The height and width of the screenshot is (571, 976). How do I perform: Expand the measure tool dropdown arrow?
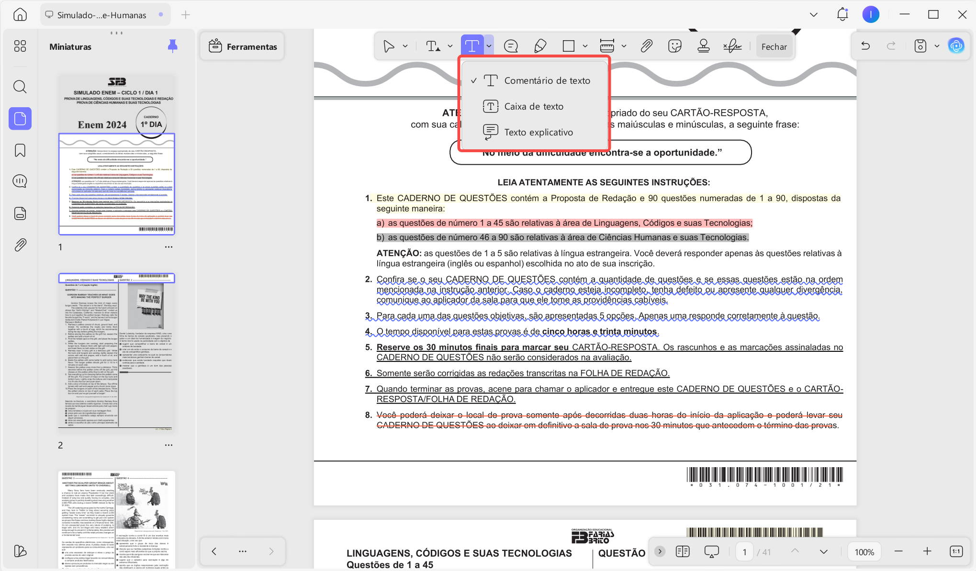(624, 46)
